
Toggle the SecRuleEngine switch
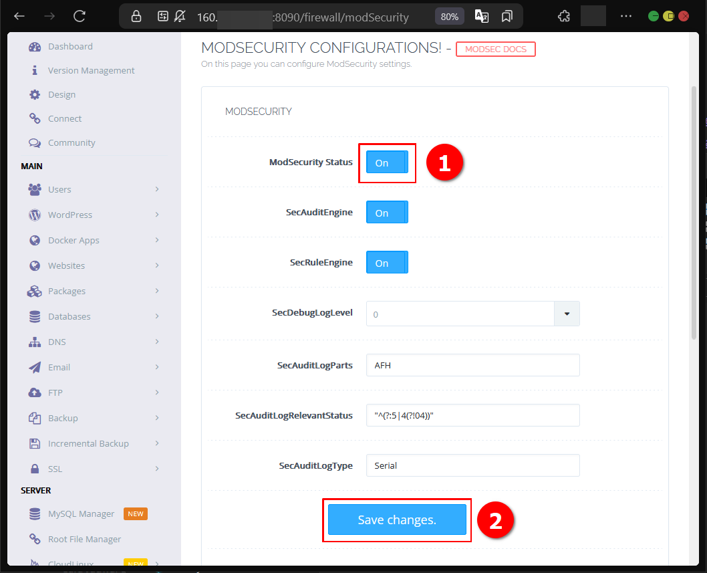(386, 263)
